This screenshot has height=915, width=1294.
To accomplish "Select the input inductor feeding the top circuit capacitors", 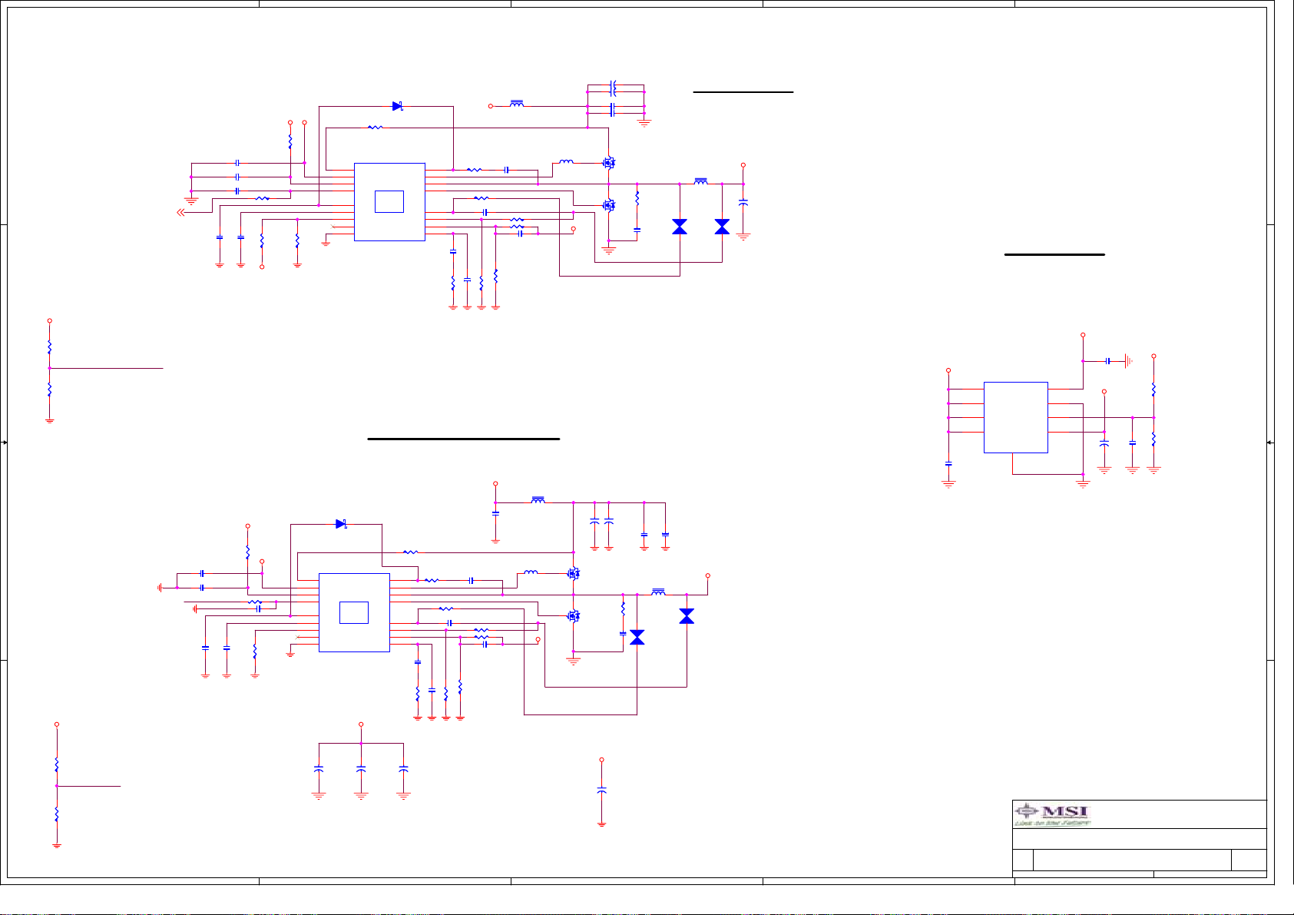I will tap(517, 104).
